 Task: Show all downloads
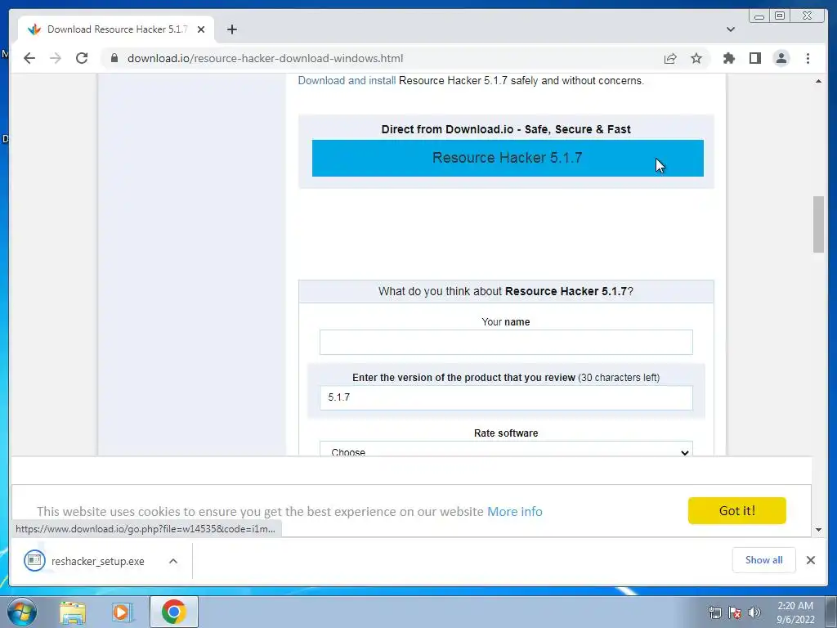tap(764, 559)
